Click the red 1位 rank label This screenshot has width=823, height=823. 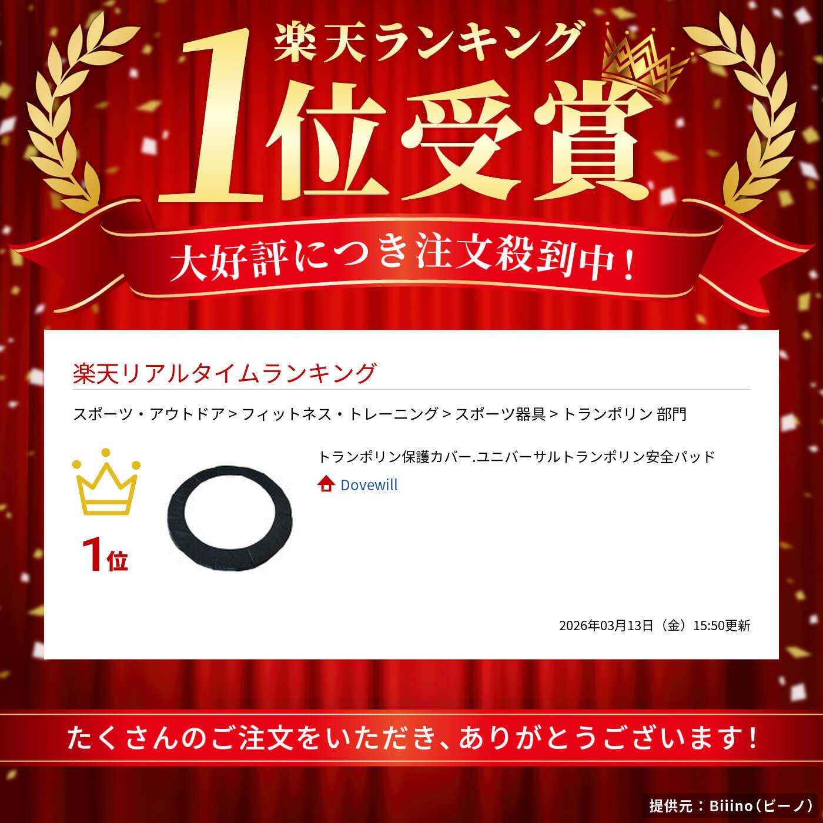point(105,555)
